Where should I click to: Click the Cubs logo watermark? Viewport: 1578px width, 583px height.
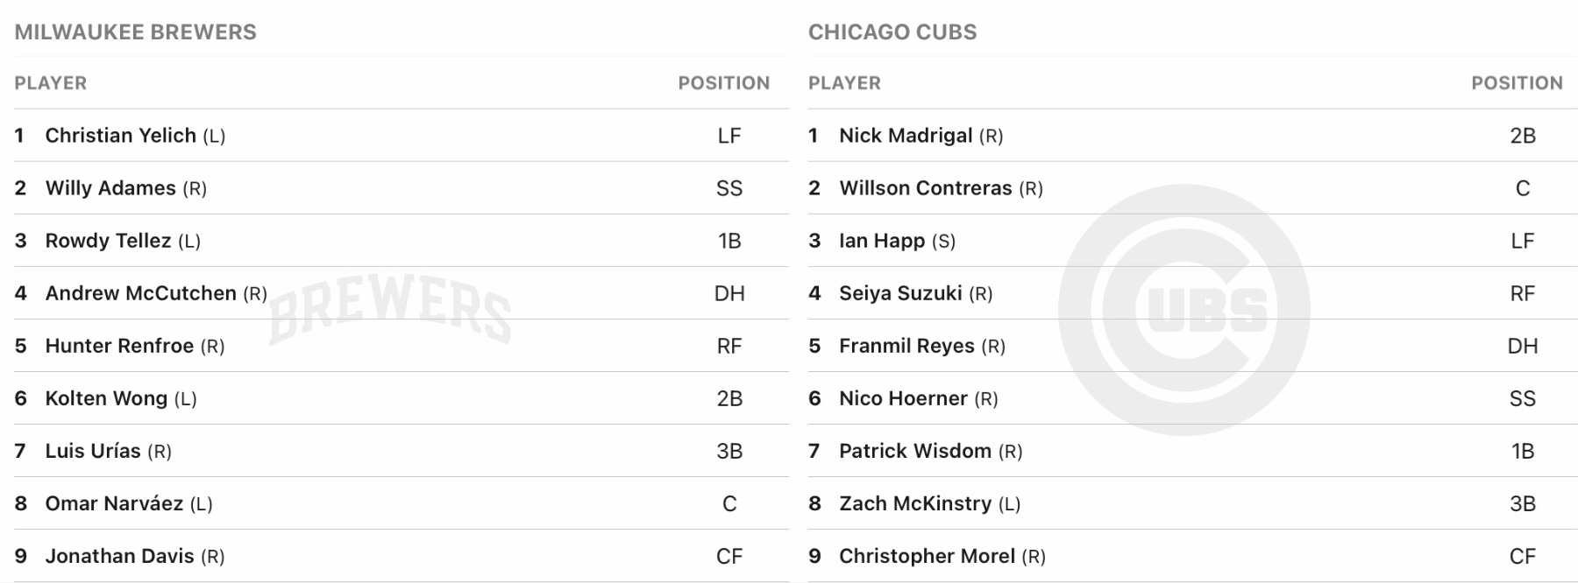[1183, 311]
